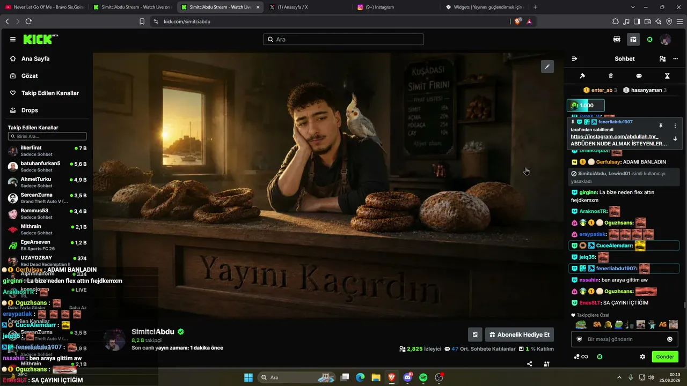
Task: Open Spotify from the taskbar
Action: pos(423,377)
